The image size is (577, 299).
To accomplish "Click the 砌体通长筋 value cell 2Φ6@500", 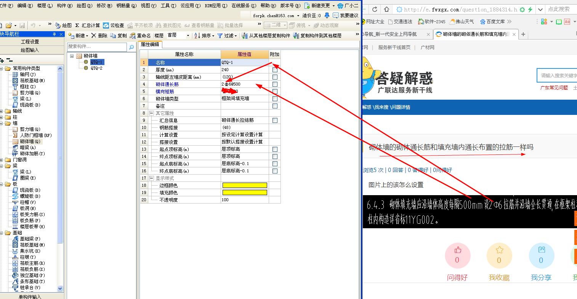I will 244,84.
